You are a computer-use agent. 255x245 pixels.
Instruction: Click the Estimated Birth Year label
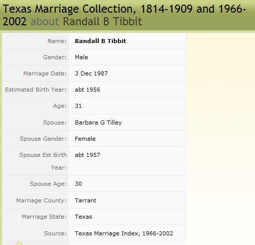(x=36, y=90)
